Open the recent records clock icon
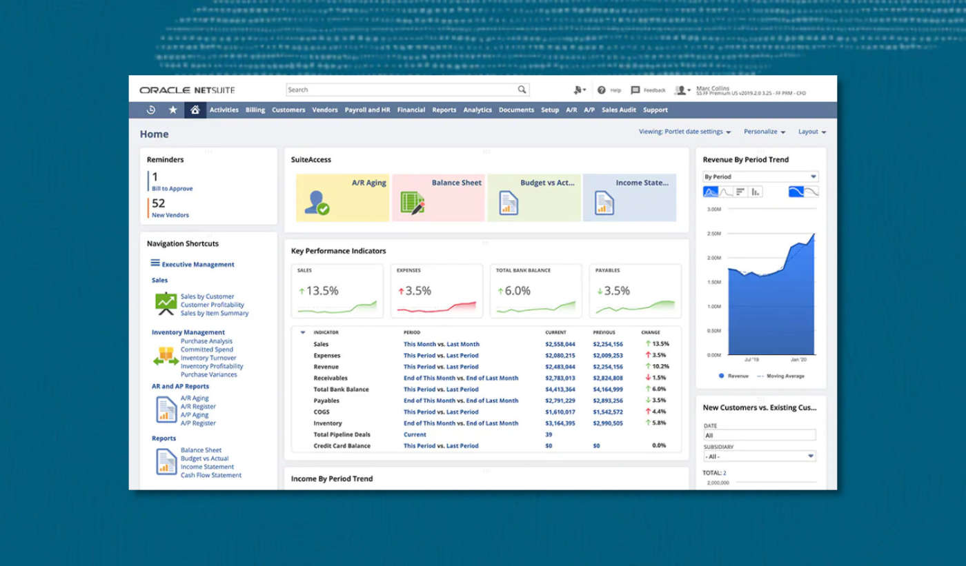The image size is (966, 566). pyautogui.click(x=151, y=109)
